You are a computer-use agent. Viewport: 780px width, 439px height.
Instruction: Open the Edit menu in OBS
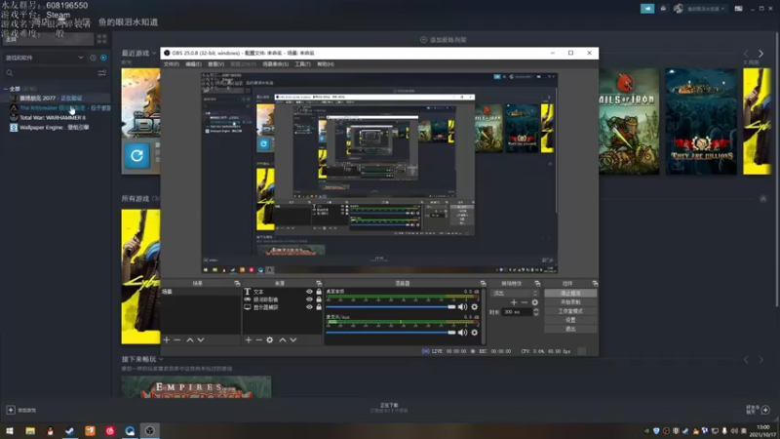point(193,64)
